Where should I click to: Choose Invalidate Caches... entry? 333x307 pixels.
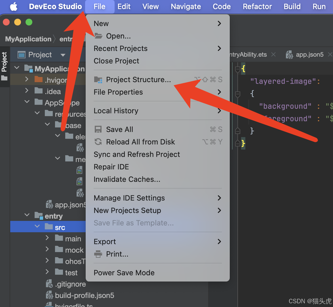(x=158, y=179)
